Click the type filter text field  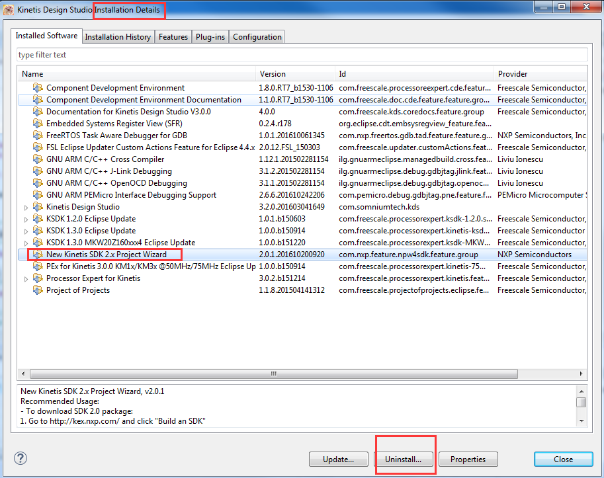click(x=302, y=55)
